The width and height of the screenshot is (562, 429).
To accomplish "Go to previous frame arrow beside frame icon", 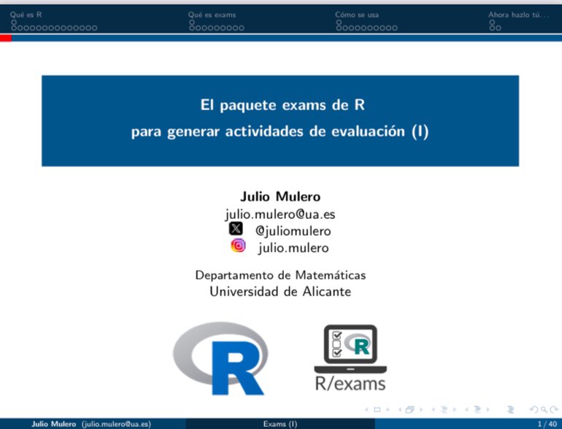I will 400,409.
